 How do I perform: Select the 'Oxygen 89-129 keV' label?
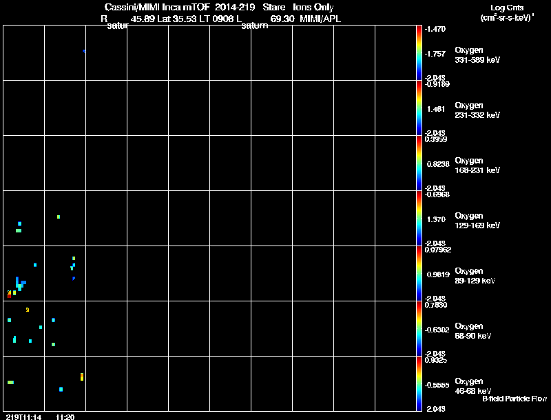475,276
